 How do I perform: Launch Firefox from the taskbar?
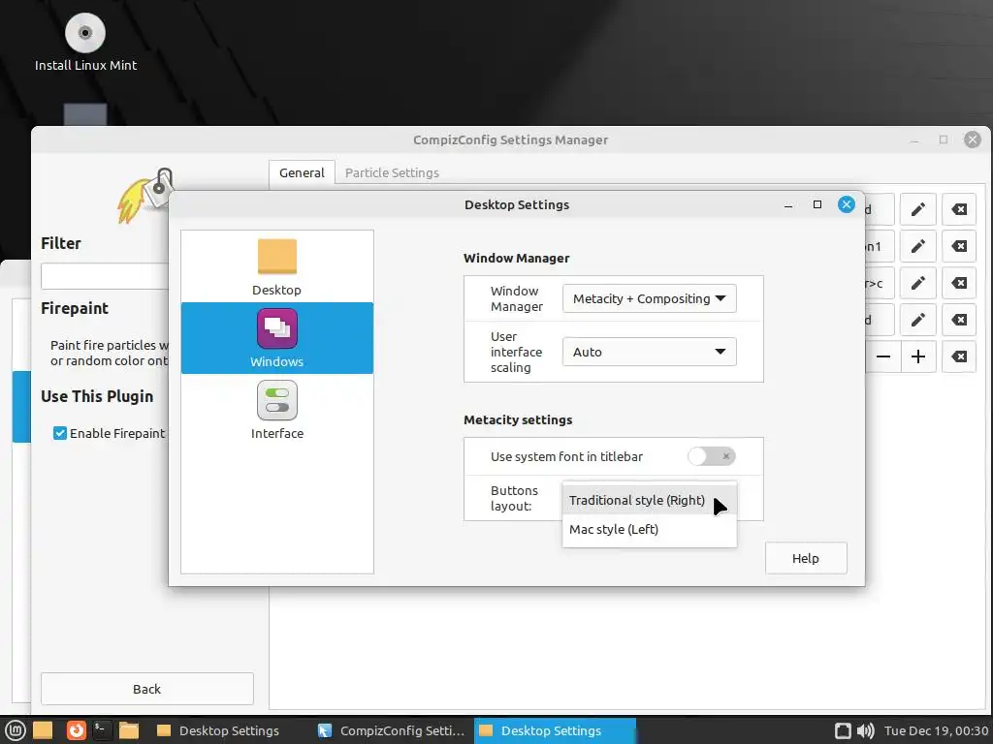pos(76,730)
